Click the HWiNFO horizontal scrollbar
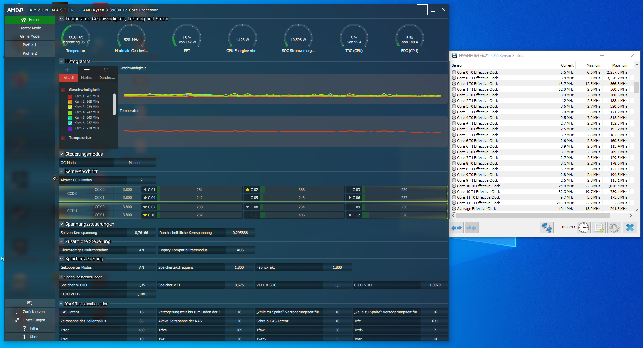Screen dimensions: 643x348 (x=532, y=216)
